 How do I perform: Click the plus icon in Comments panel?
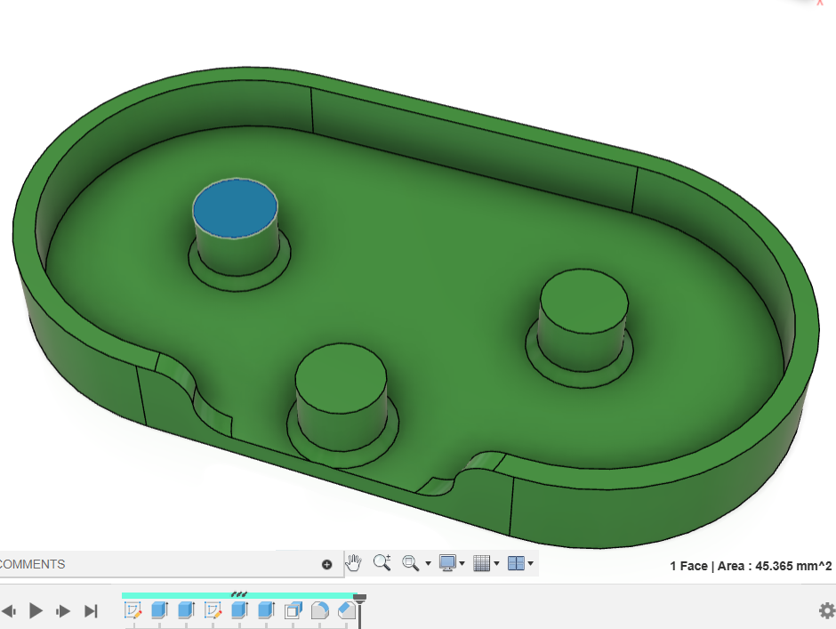coord(326,564)
